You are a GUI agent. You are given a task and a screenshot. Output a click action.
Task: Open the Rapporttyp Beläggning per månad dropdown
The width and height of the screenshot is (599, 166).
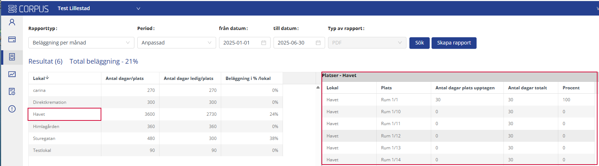(x=81, y=43)
